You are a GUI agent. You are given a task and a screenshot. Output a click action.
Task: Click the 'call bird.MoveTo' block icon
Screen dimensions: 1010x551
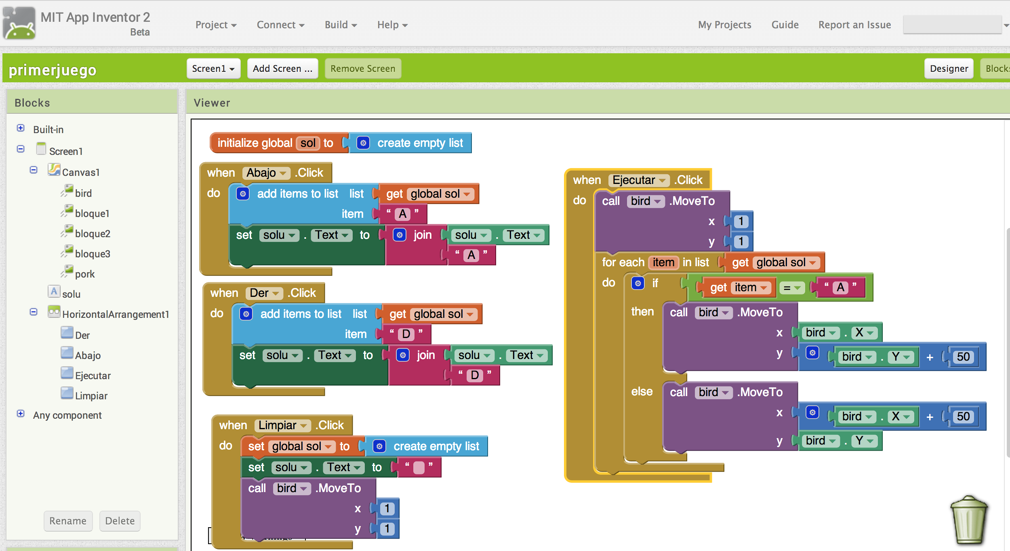(659, 200)
